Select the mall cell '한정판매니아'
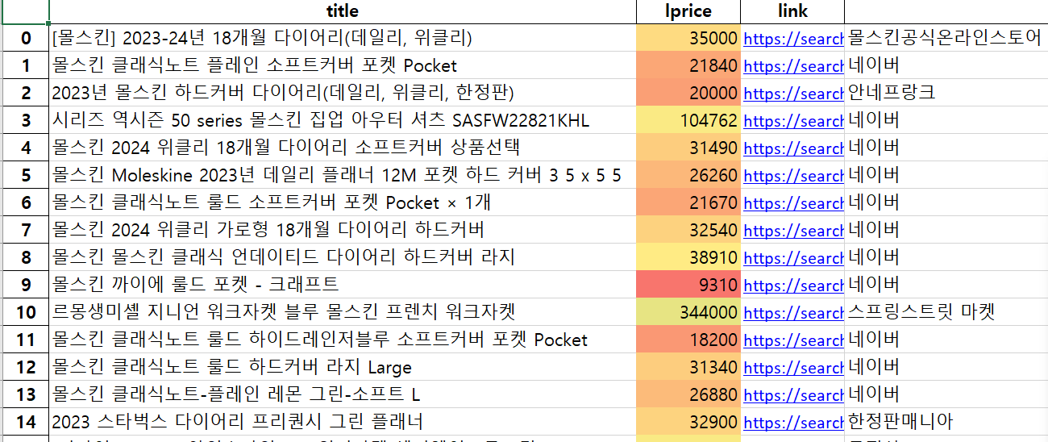The height and width of the screenshot is (442, 1048). (x=946, y=422)
